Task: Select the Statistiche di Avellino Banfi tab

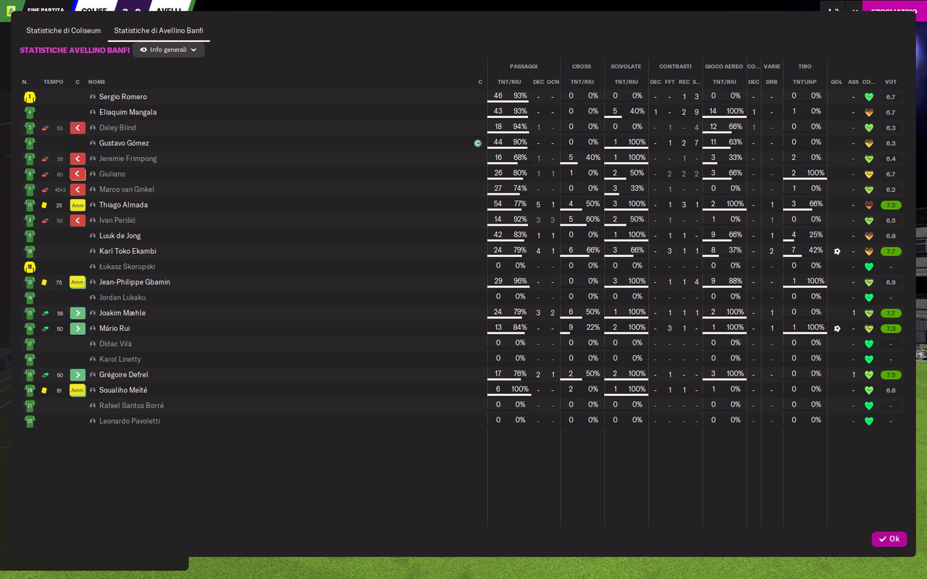Action: point(159,30)
